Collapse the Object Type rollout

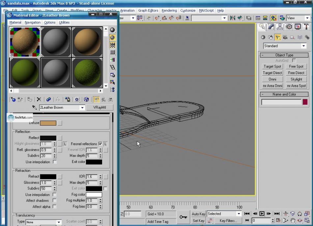pos(284,55)
